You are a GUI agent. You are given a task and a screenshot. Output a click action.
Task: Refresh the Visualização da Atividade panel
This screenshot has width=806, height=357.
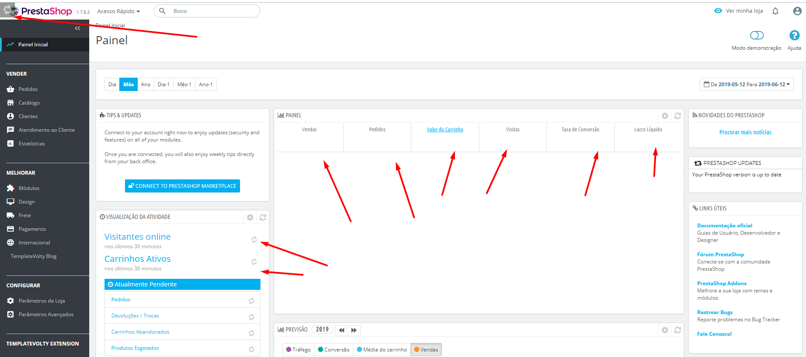click(263, 218)
